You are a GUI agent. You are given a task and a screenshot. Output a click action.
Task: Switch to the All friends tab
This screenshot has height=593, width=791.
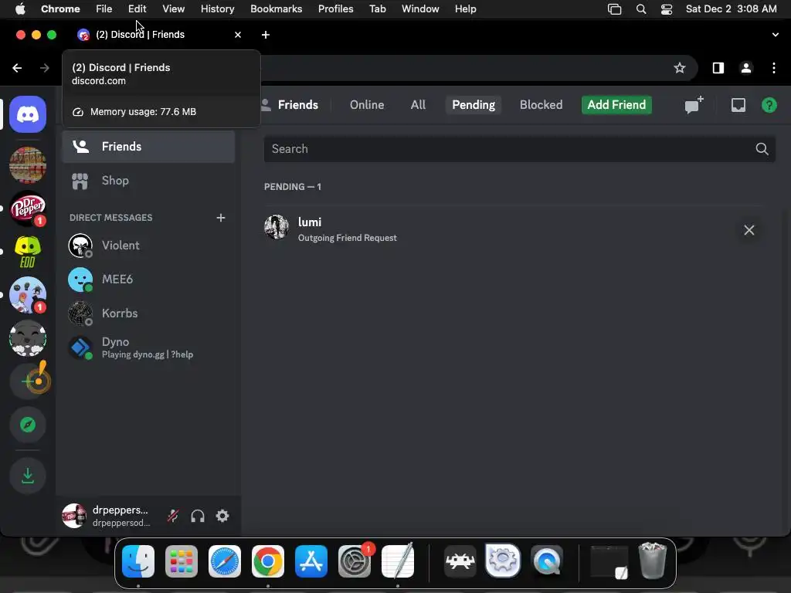click(x=418, y=105)
